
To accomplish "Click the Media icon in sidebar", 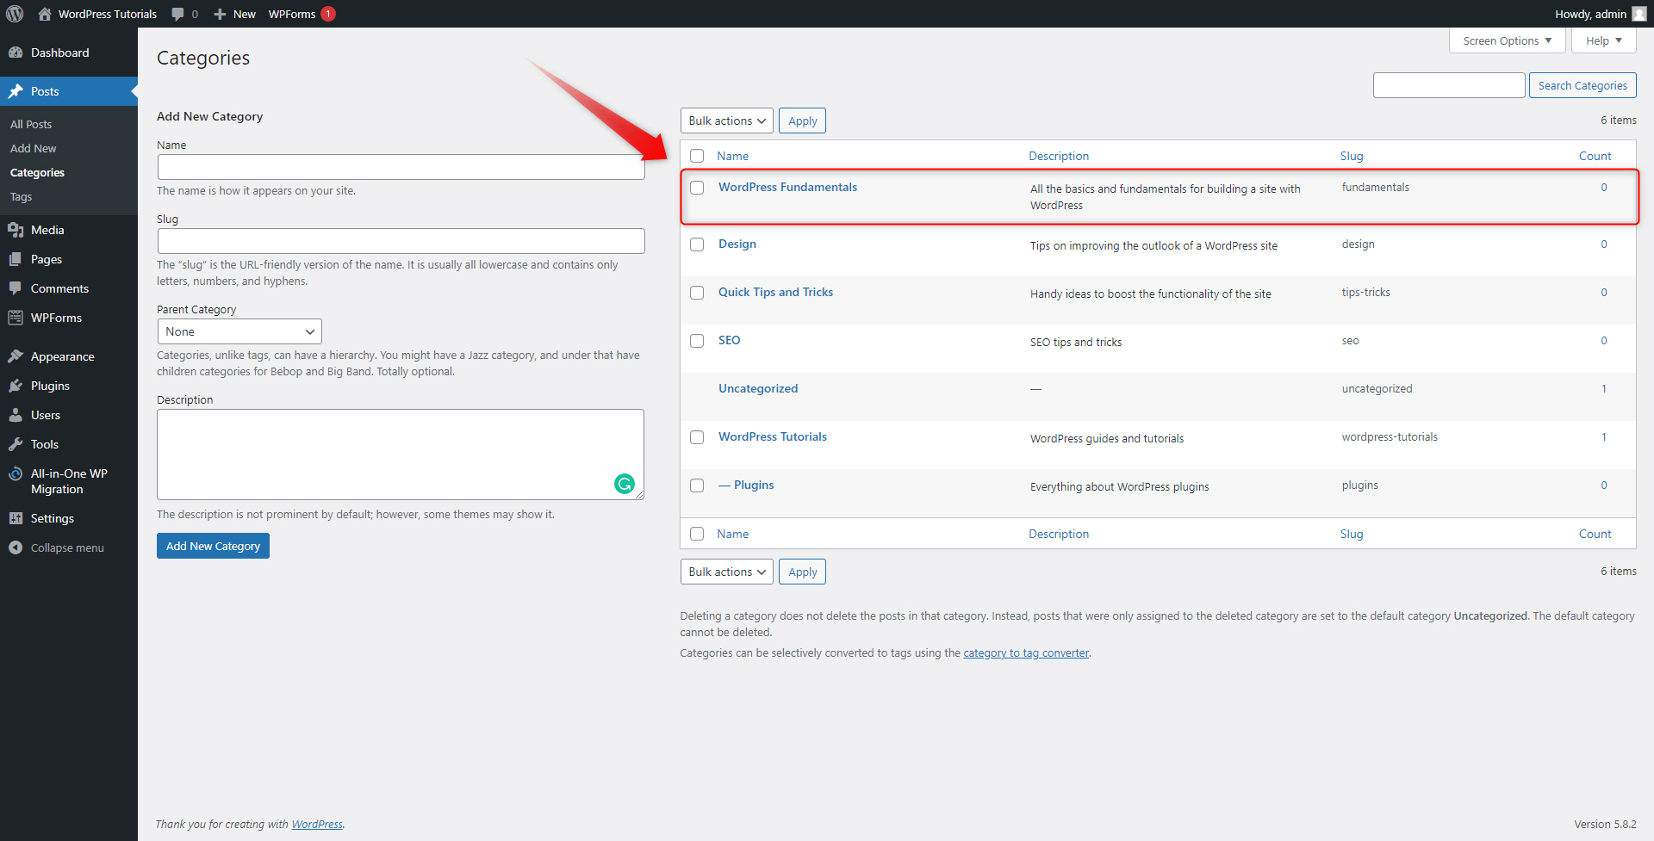I will coord(16,230).
